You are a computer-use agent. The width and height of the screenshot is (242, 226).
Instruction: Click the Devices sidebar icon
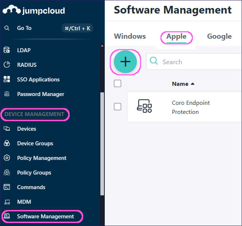[7, 129]
